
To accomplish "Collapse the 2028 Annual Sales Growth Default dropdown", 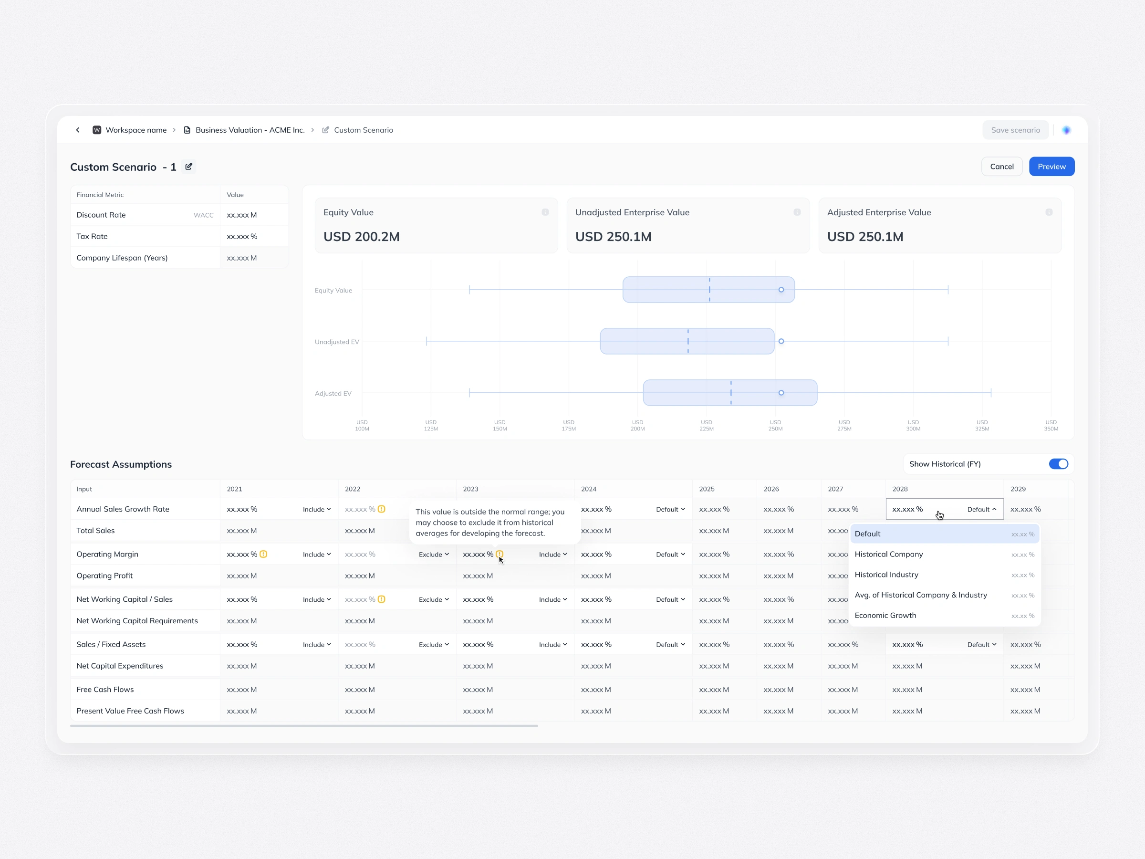I will pyautogui.click(x=982, y=510).
